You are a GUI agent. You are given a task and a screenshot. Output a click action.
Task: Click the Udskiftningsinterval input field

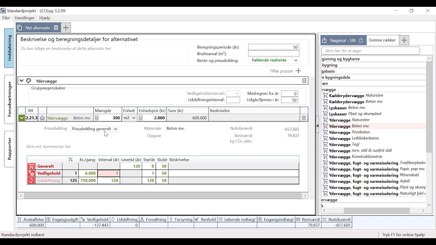click(233, 100)
